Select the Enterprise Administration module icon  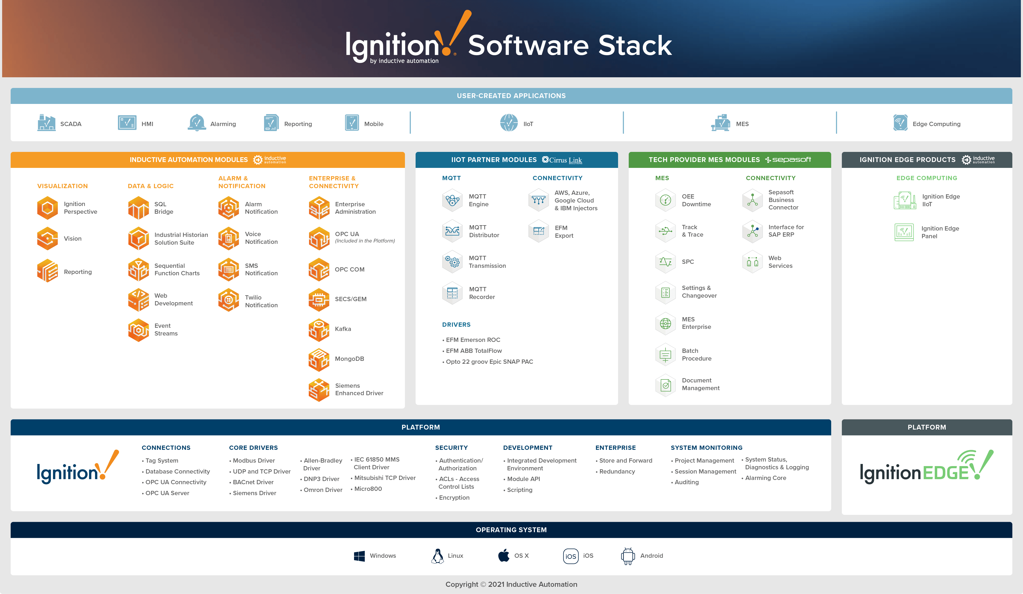(319, 208)
